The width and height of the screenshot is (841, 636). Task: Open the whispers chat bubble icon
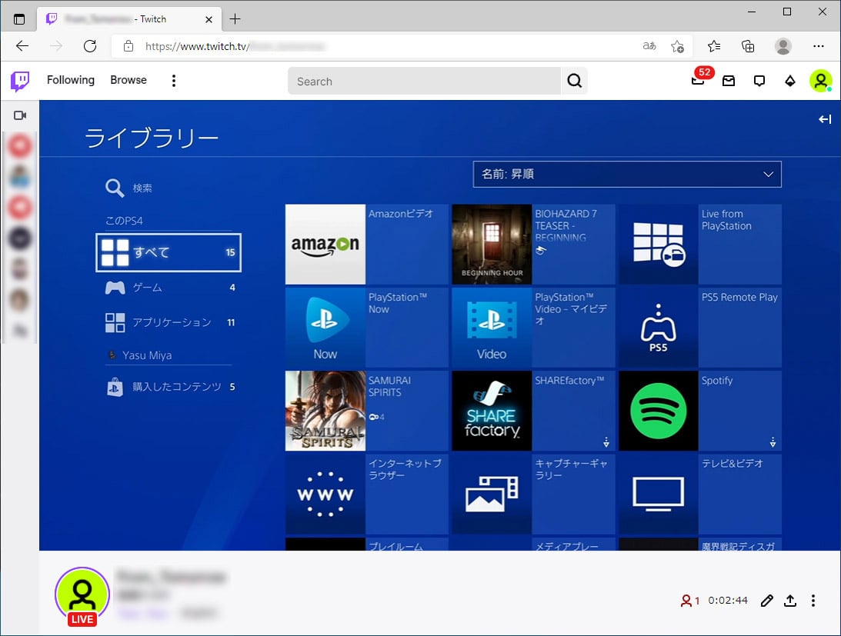759,81
